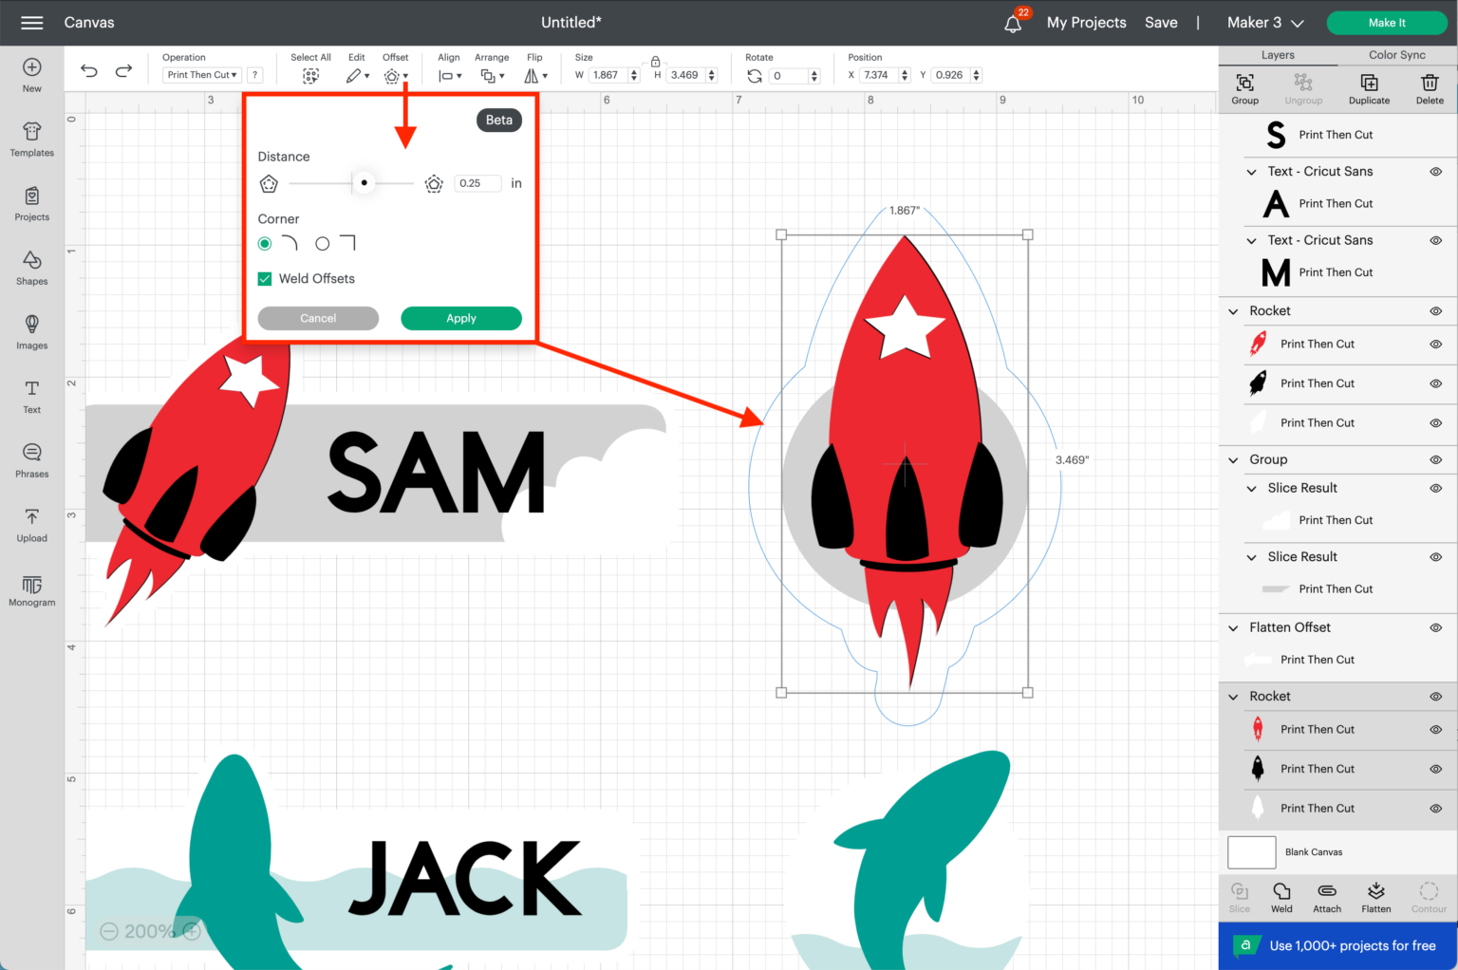Uncheck the Weld Offsets checkbox

[x=265, y=279]
